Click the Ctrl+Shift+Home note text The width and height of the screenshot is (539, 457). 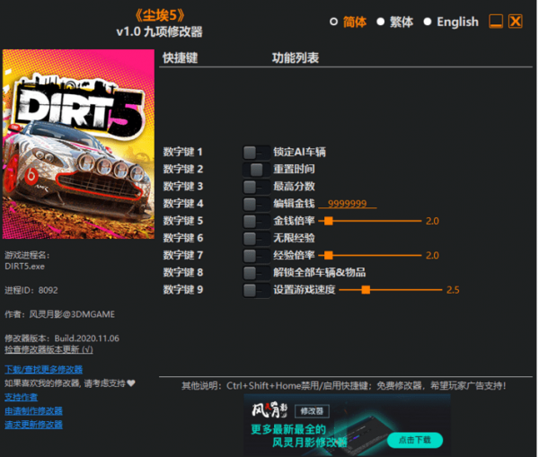[344, 386]
